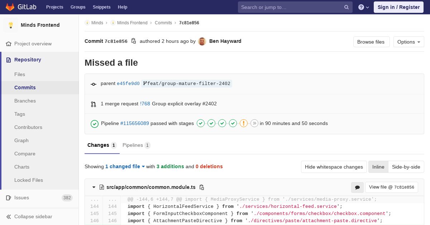Open the second passed pipeline stage

point(211,123)
